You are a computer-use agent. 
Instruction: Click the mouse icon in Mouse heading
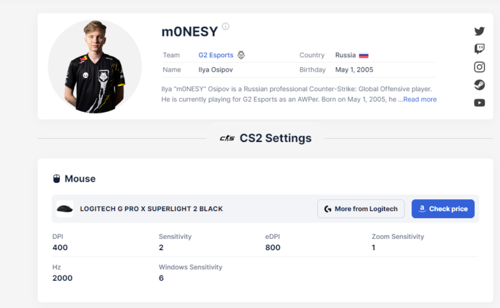57,178
